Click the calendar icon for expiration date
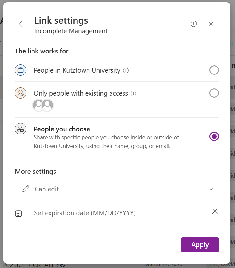 [19, 213]
